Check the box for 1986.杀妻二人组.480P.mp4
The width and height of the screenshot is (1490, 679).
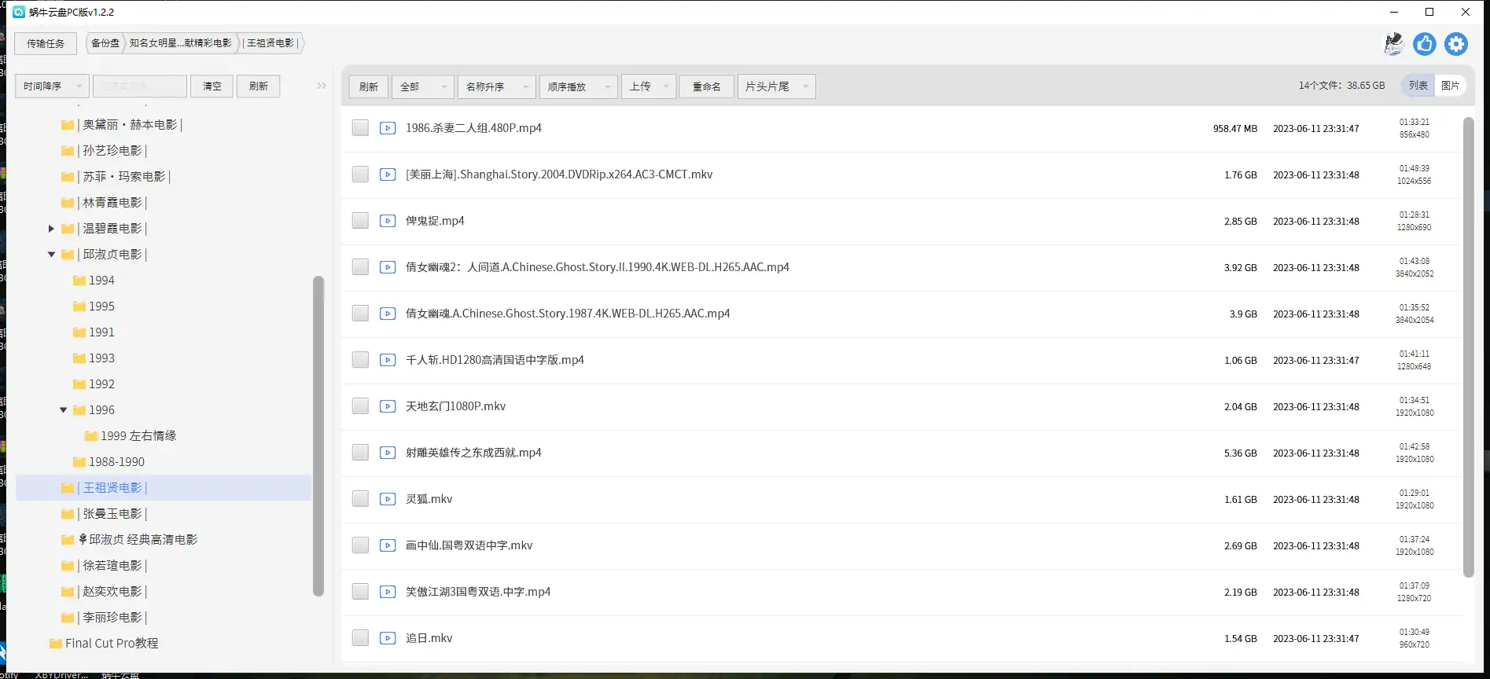click(x=360, y=128)
